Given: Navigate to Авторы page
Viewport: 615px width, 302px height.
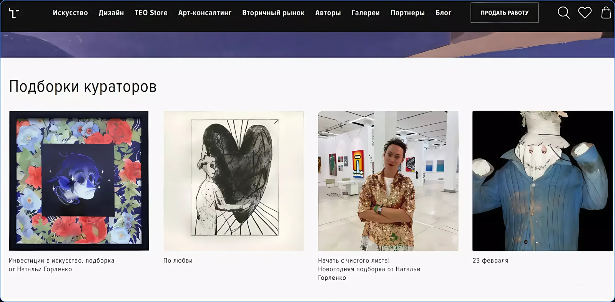Looking at the screenshot, I should tap(328, 13).
